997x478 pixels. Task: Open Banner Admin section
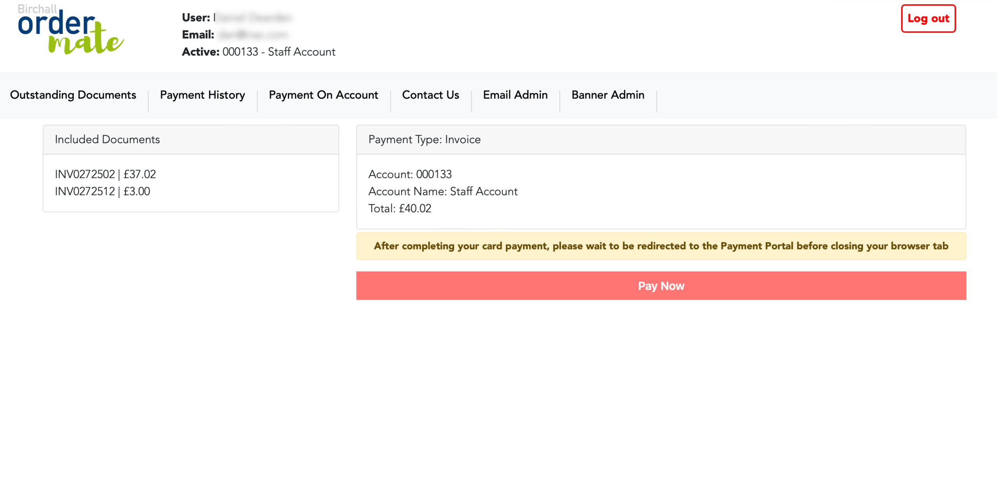(608, 95)
